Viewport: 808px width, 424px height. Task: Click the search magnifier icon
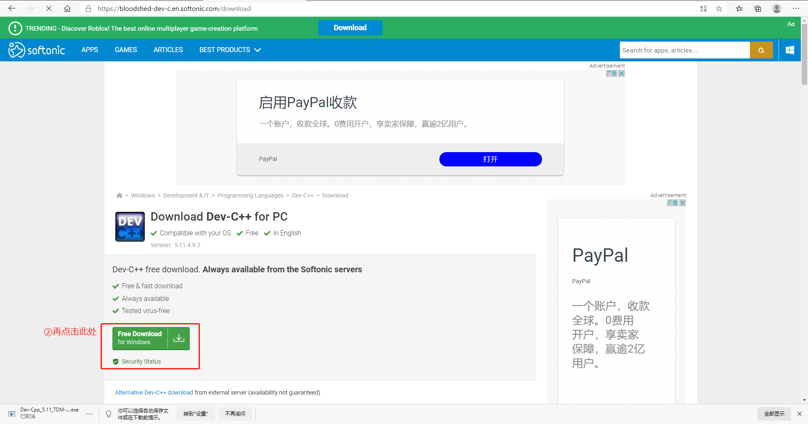pyautogui.click(x=761, y=50)
